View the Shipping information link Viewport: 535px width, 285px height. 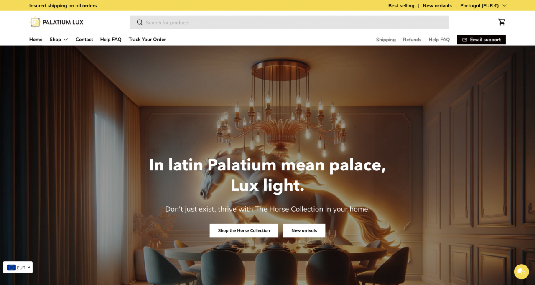386,40
